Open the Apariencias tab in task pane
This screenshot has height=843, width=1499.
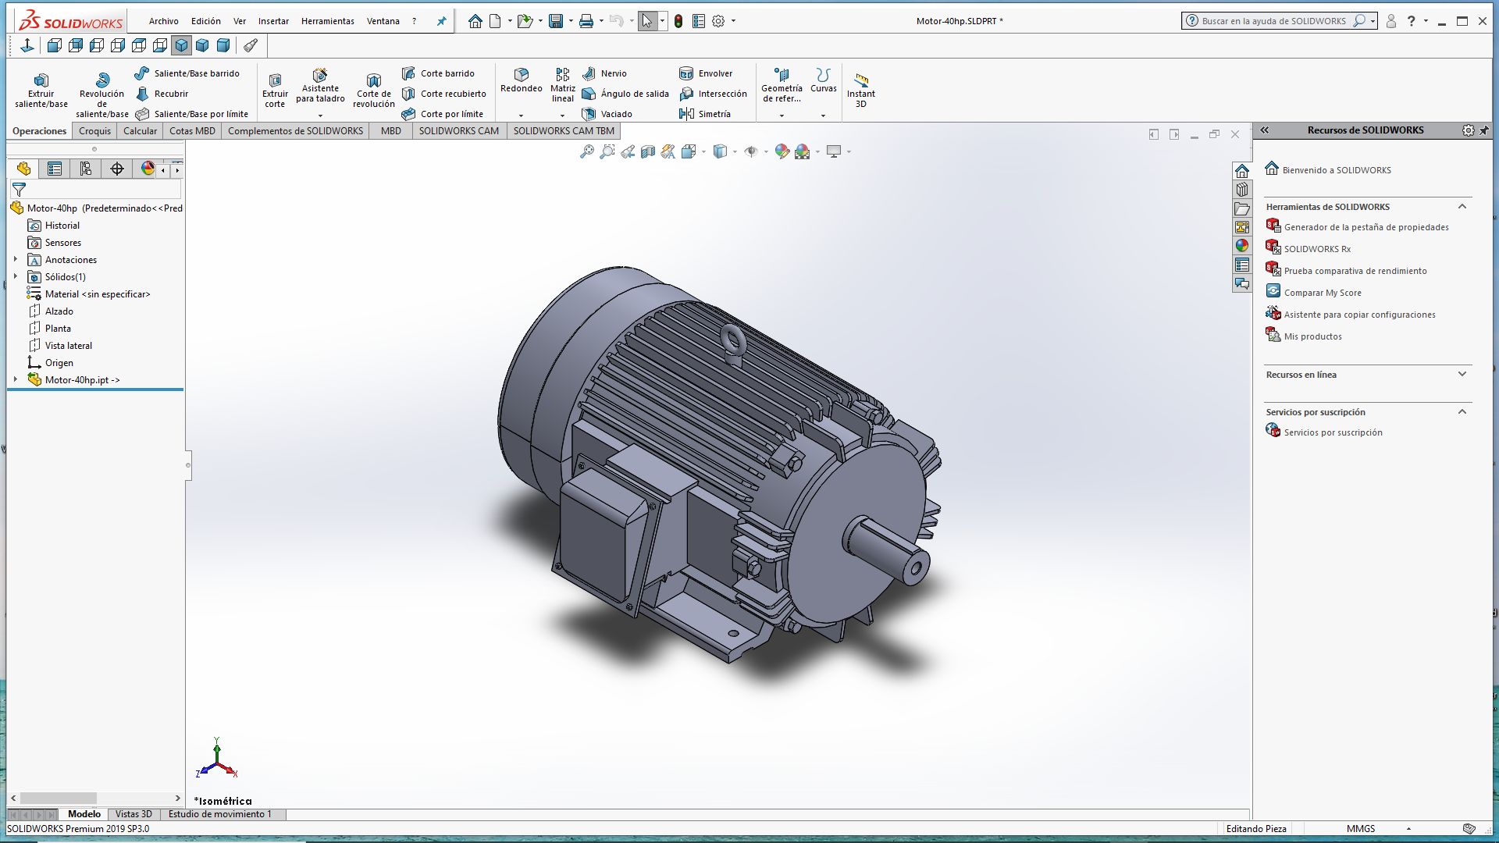pyautogui.click(x=1241, y=246)
